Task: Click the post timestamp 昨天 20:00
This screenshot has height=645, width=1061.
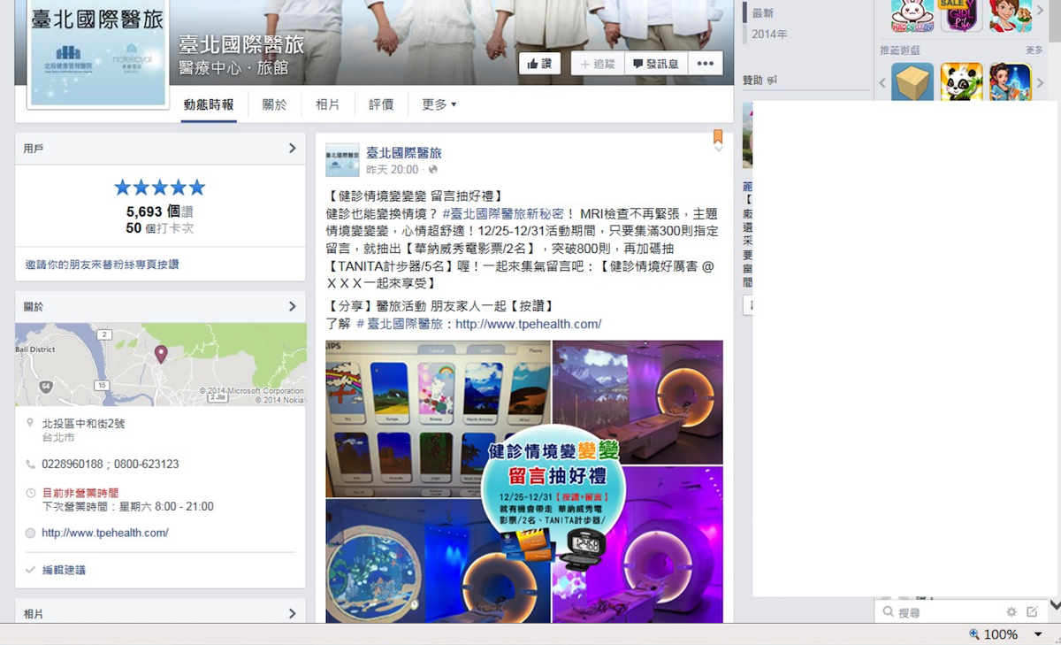Action: tap(393, 169)
